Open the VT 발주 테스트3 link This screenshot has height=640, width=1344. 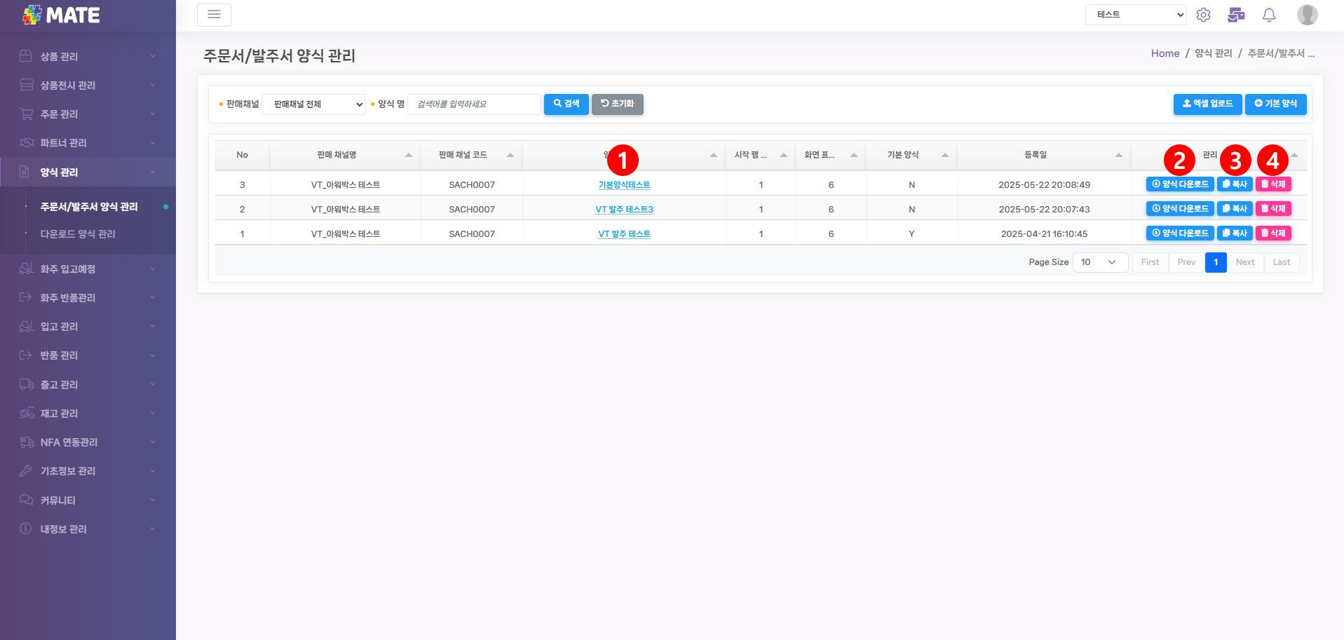[624, 210]
